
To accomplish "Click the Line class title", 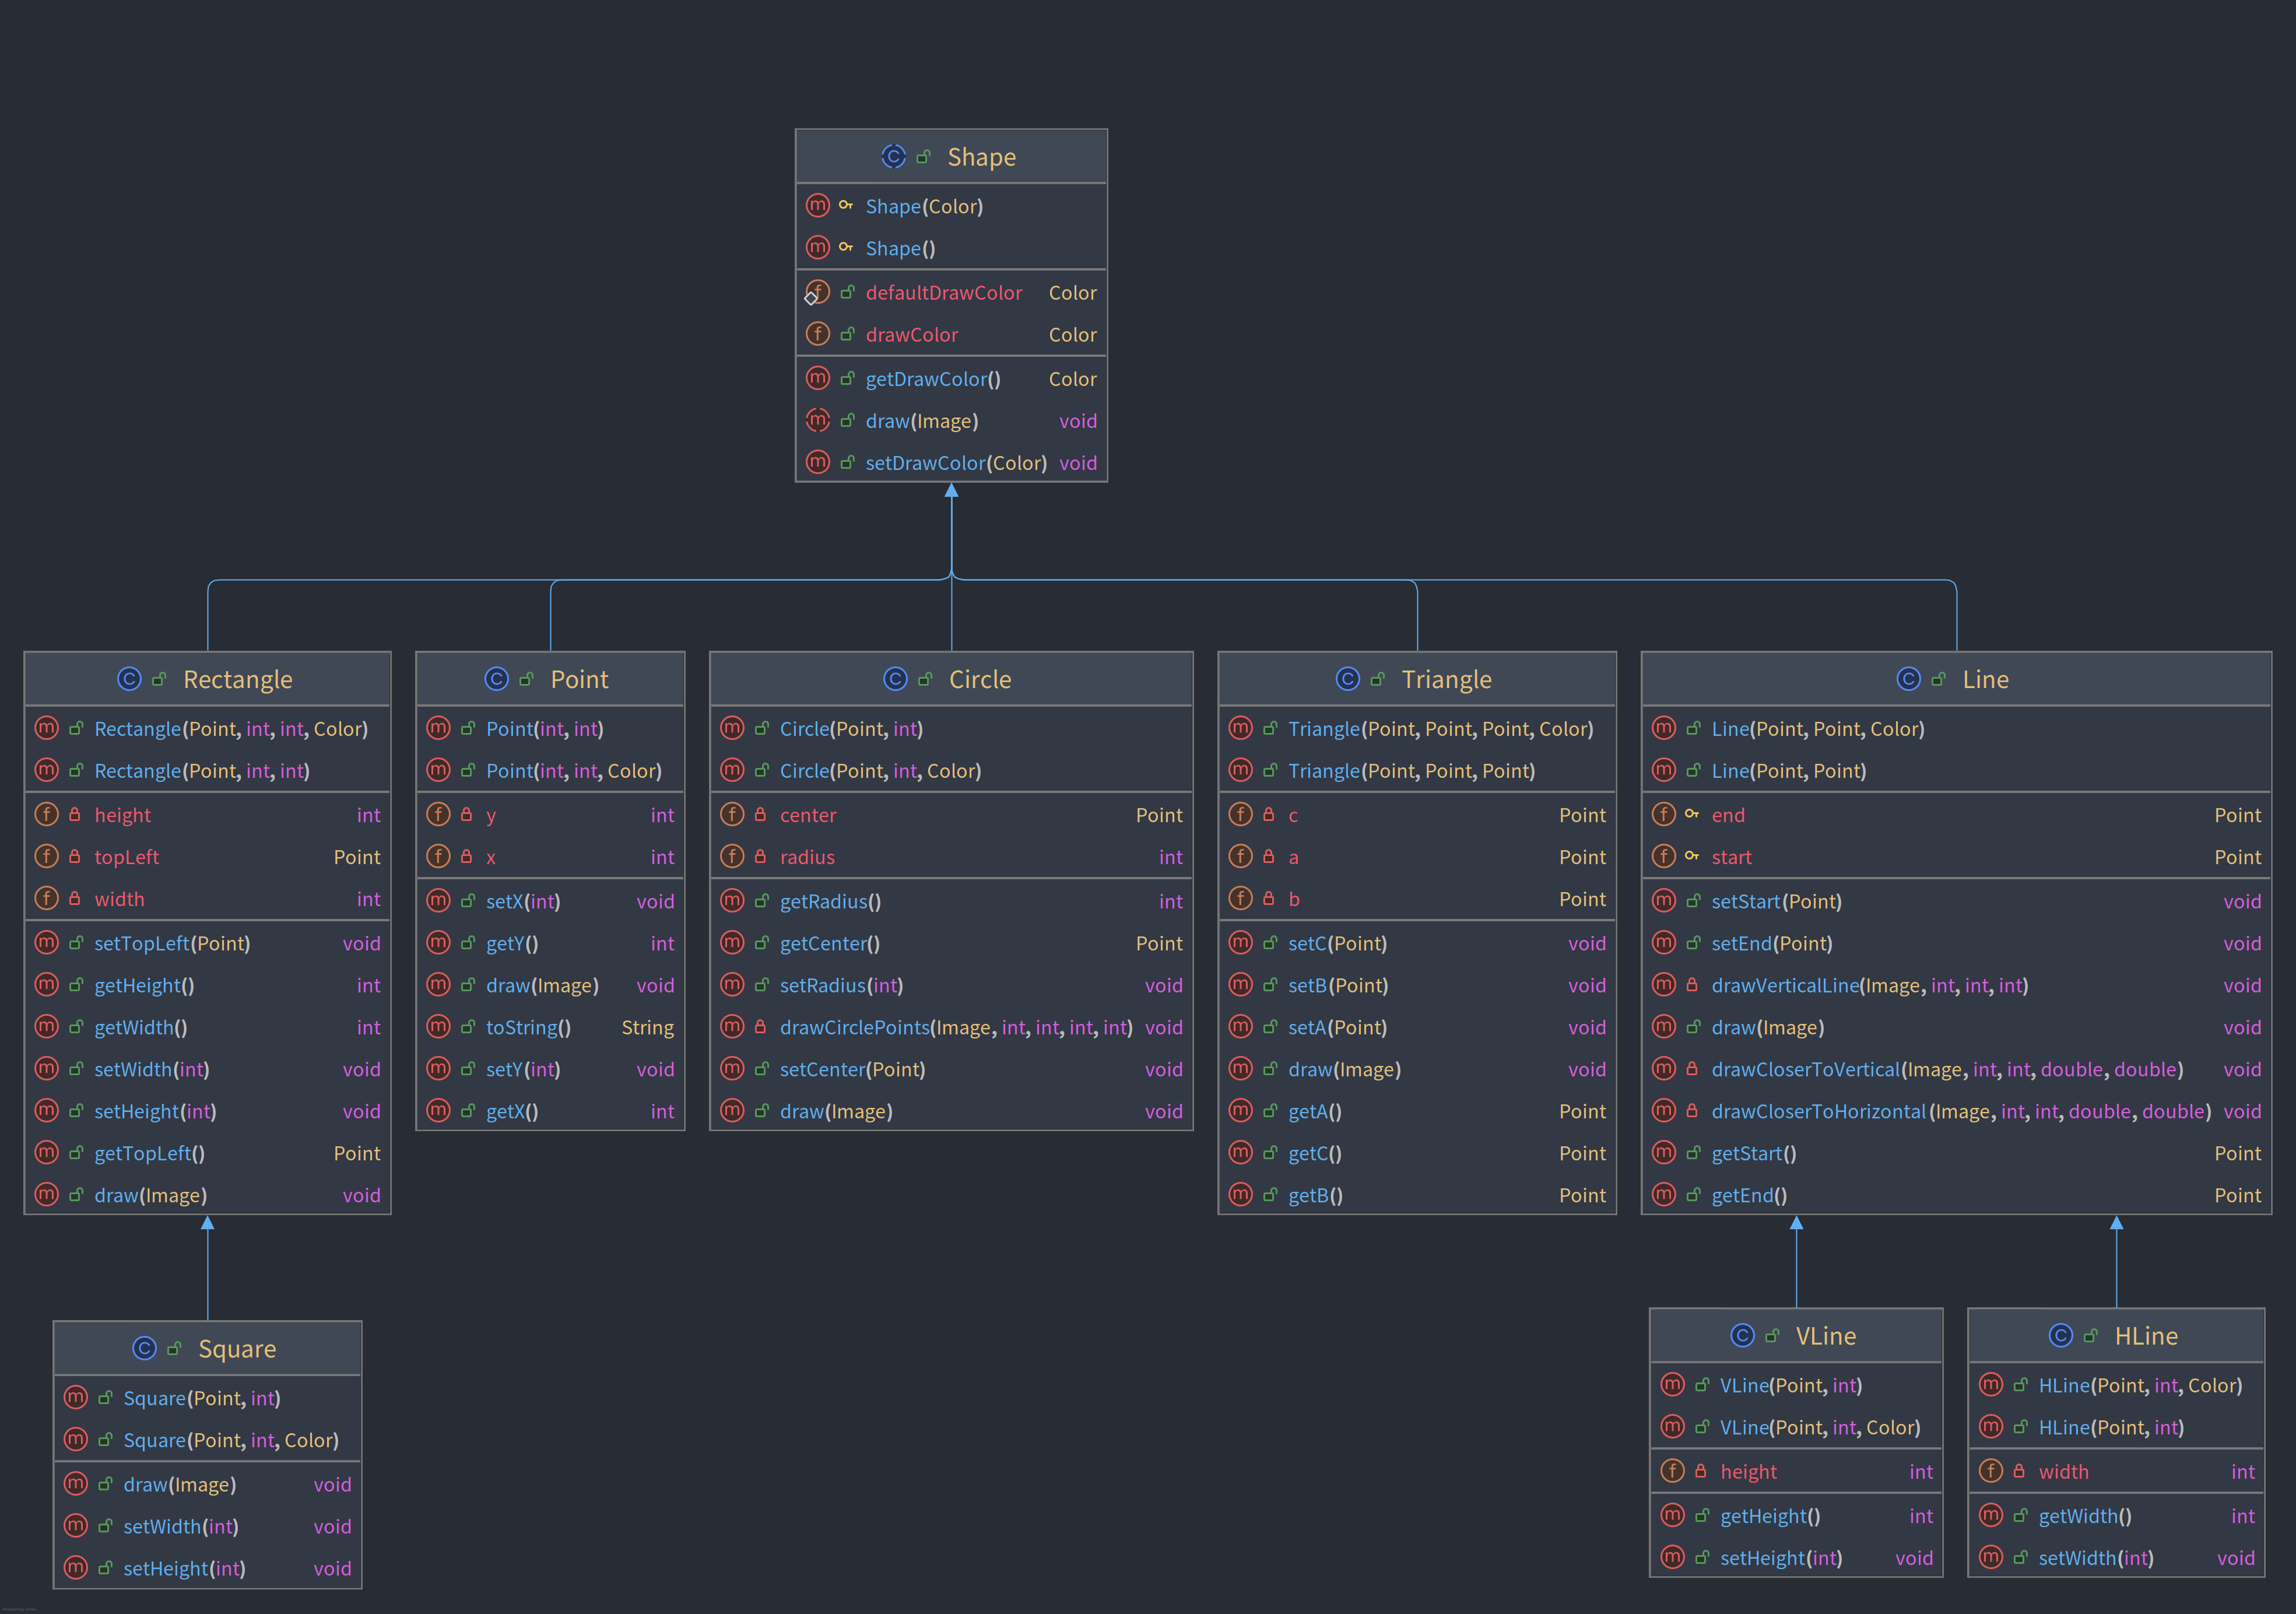I will pyautogui.click(x=1985, y=679).
